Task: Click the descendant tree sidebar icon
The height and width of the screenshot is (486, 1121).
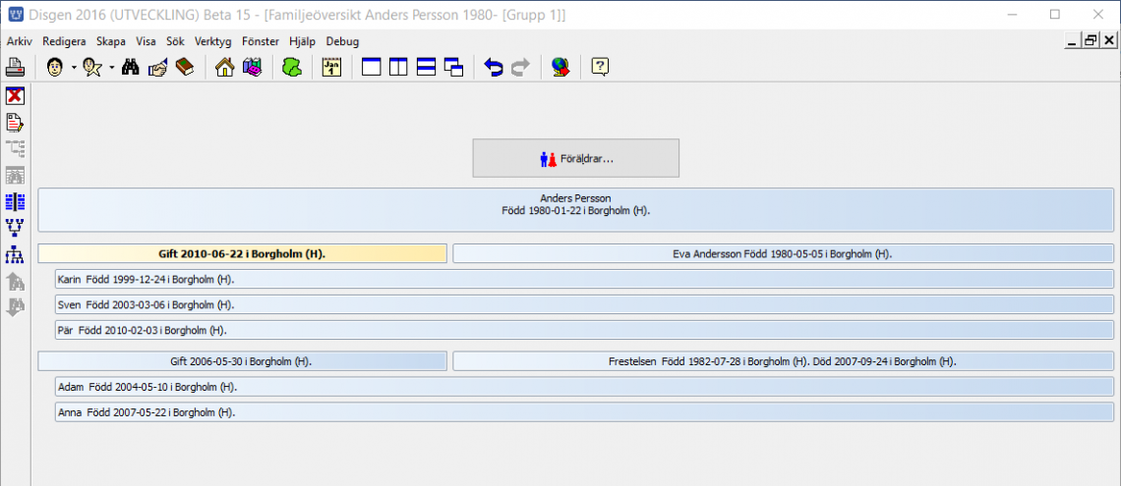Action: click(x=15, y=254)
